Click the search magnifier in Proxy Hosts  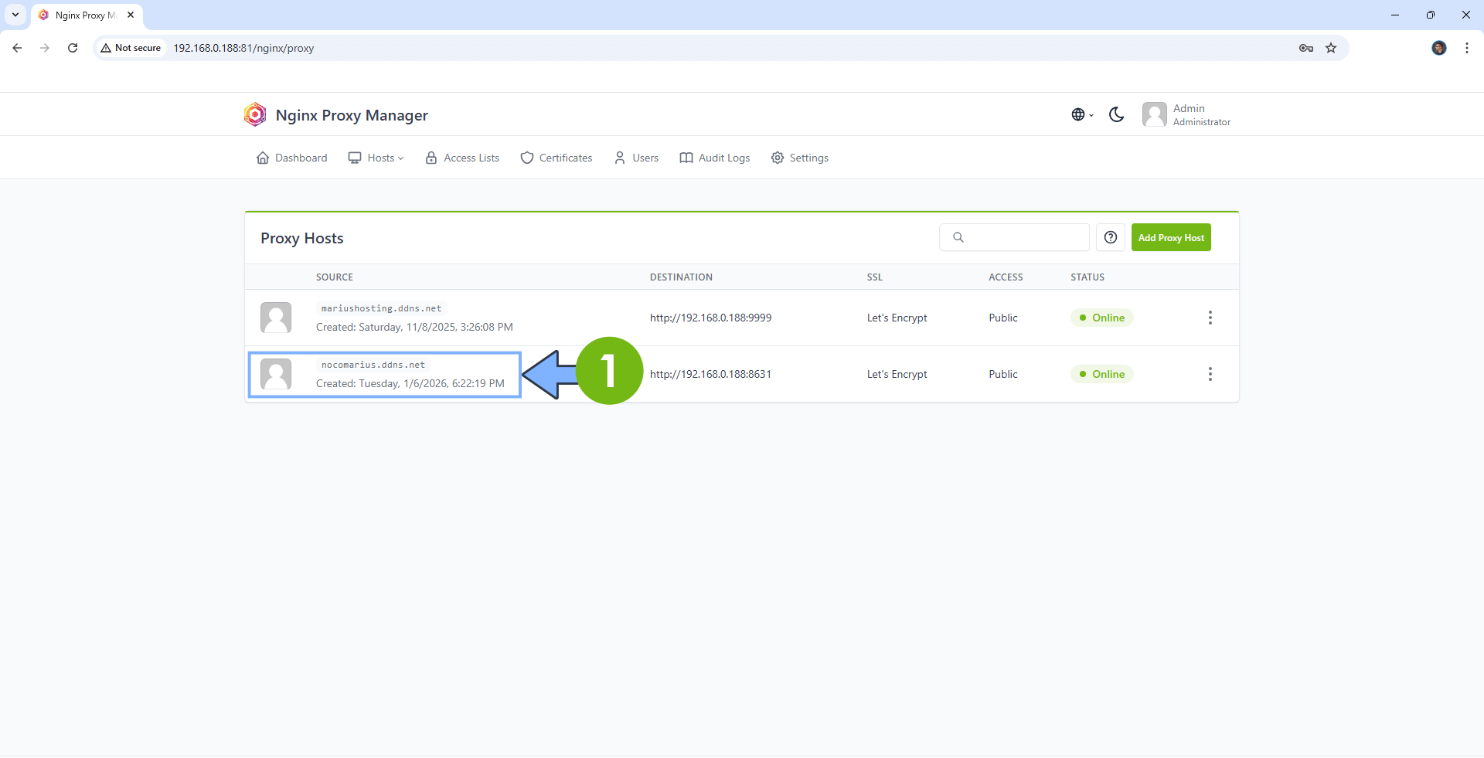click(x=958, y=237)
